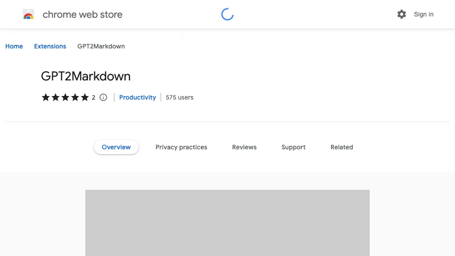Click the third rating star
Image resolution: width=455 pixels, height=256 pixels.
(65, 97)
